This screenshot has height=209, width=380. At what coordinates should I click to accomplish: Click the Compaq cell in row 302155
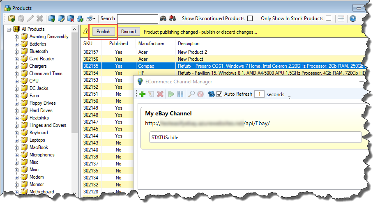click(x=155, y=66)
